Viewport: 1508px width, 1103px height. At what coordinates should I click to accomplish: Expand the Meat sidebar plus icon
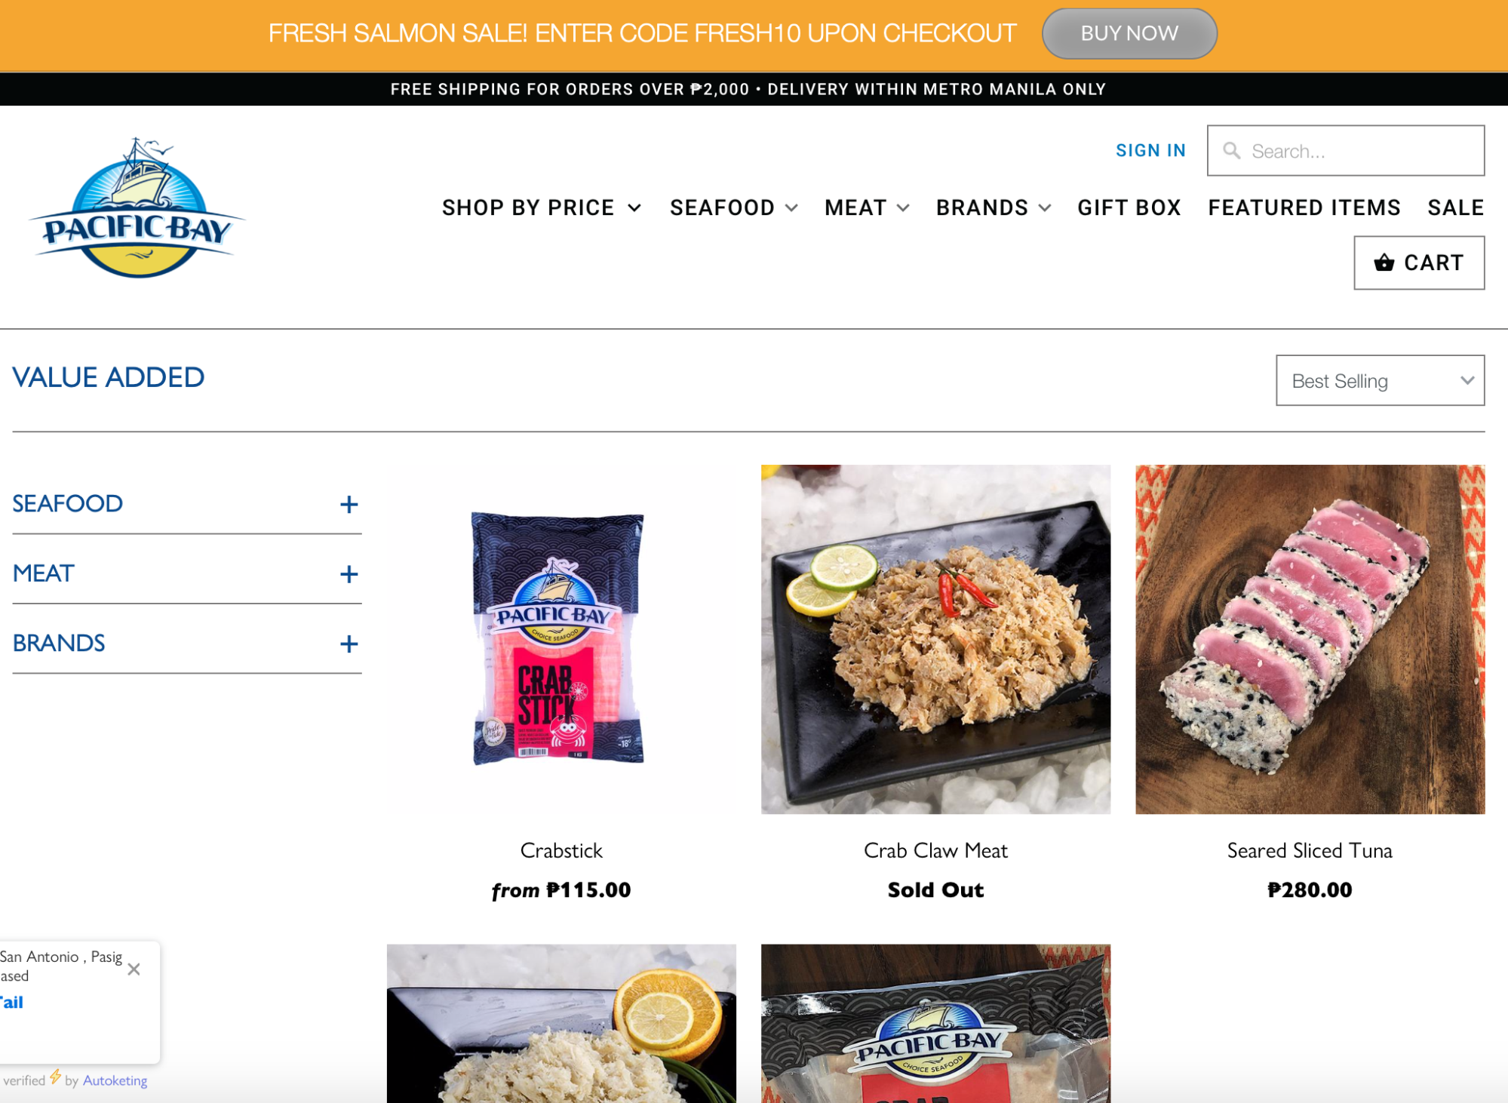point(349,574)
